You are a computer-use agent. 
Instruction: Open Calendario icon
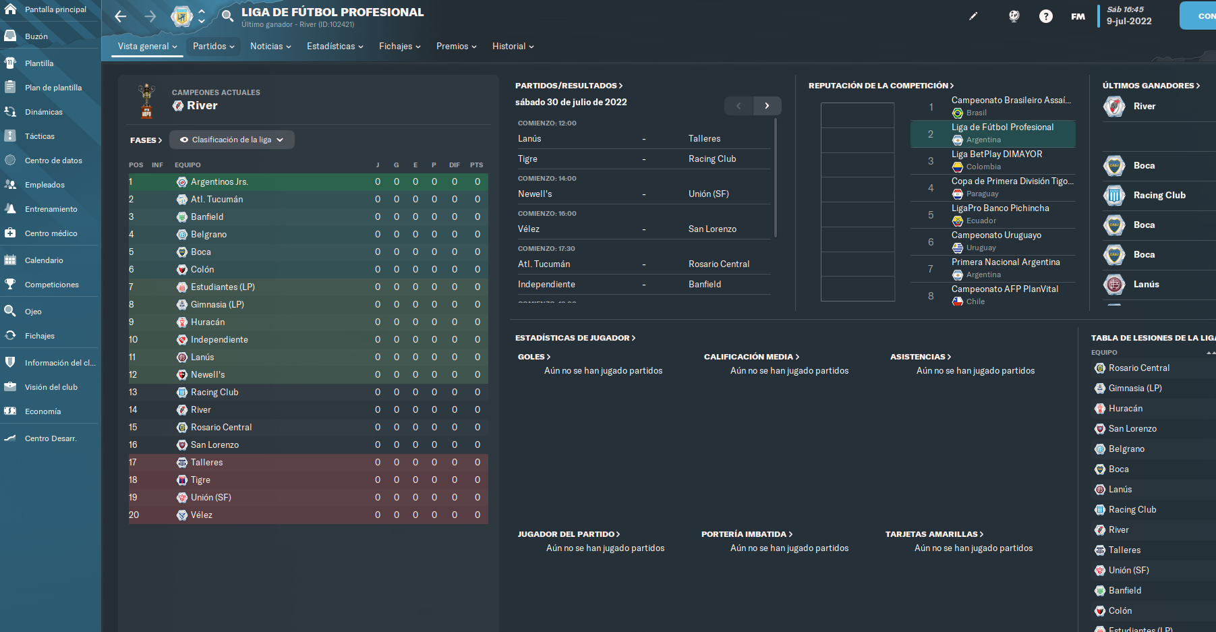[10, 260]
